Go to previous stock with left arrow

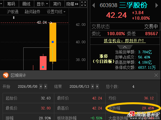pyautogui.click(x=93, y=5)
